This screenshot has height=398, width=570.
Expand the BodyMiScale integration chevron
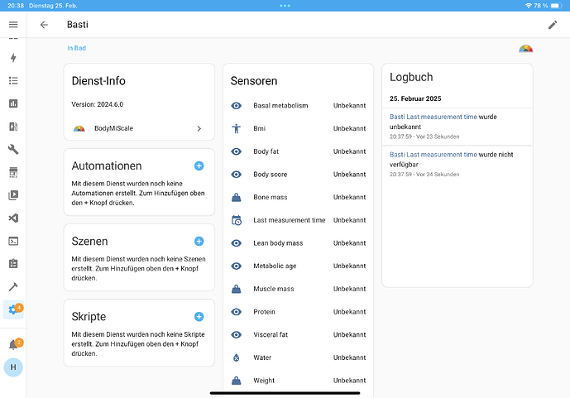point(199,128)
